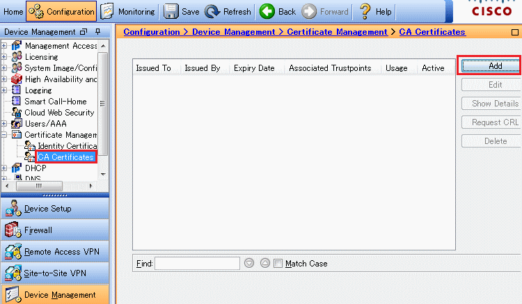The image size is (522, 304).
Task: Click the Remote Access VPN section icon
Action: tap(13, 251)
